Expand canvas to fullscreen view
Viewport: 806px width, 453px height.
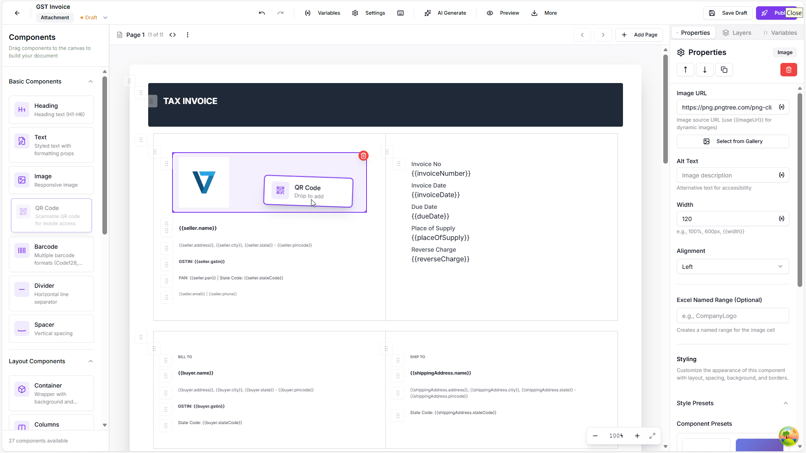click(652, 436)
